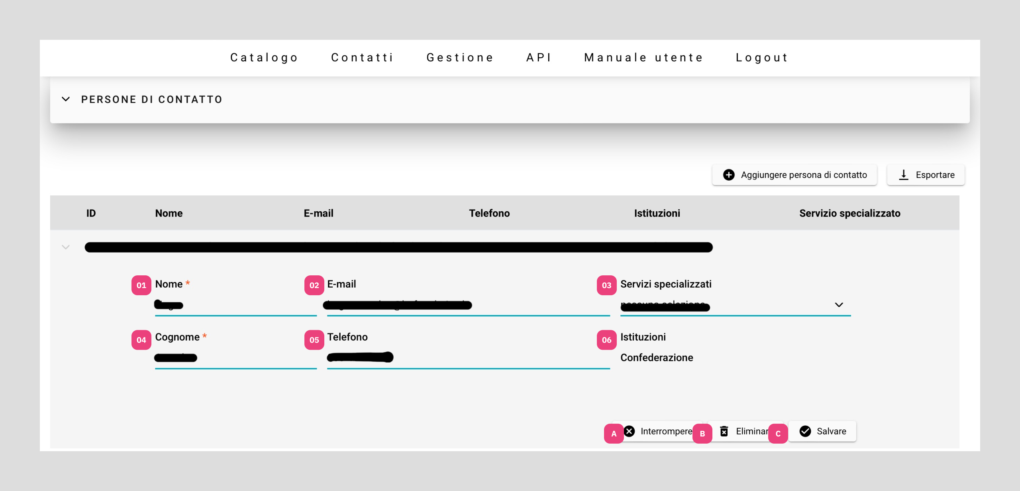Collapse the Persone di contatto section
This screenshot has height=491, width=1020.
click(66, 99)
